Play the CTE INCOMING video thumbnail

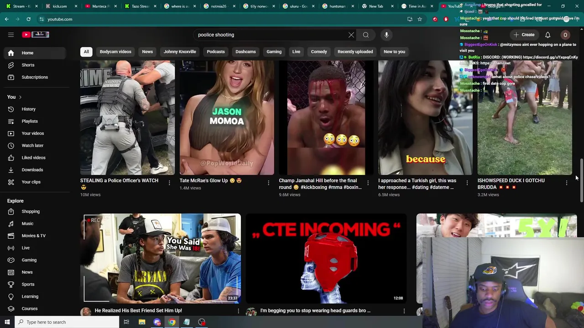pyautogui.click(x=326, y=258)
